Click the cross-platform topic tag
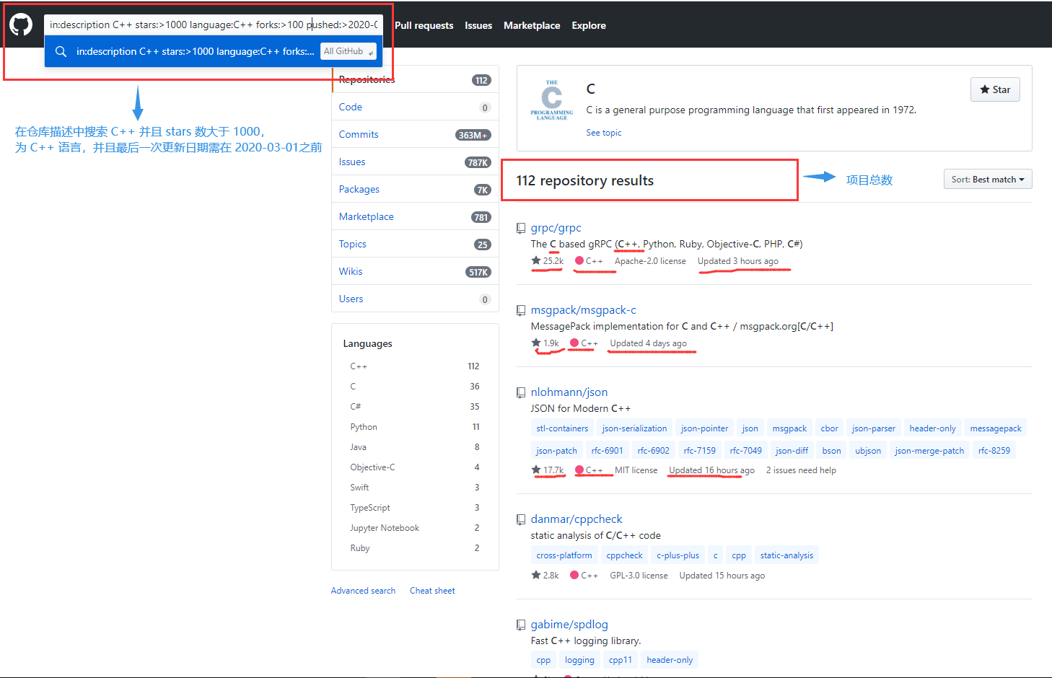This screenshot has width=1052, height=678. point(564,555)
